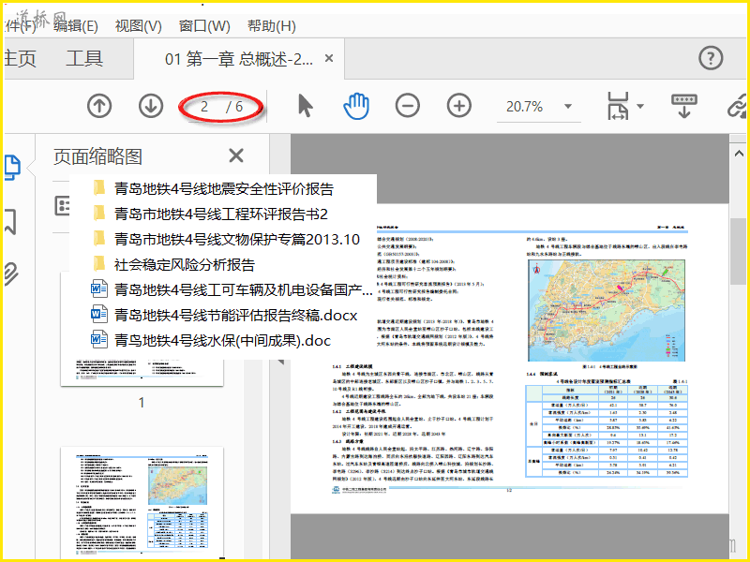Zoom out with the minus icon
The width and height of the screenshot is (750, 562).
[408, 106]
